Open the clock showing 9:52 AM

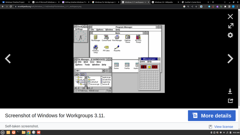236,132
